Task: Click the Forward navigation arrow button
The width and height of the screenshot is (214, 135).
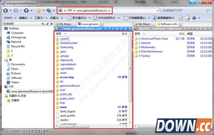Action: click(16, 10)
